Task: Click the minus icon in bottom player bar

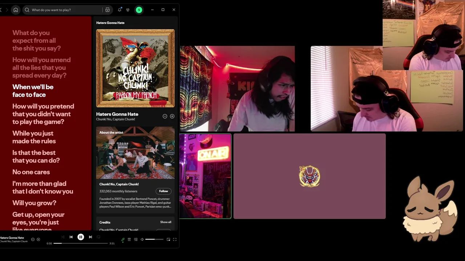Action: (x=33, y=239)
